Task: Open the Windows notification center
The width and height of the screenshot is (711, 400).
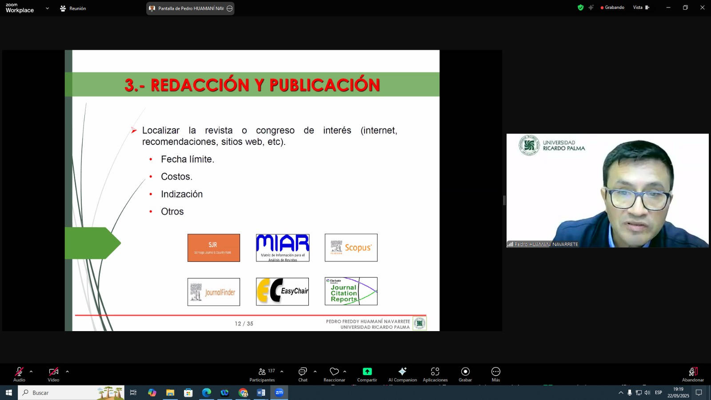Action: [699, 392]
